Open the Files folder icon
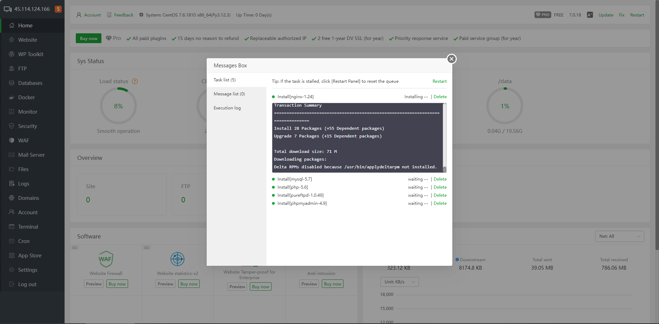This screenshot has width=659, height=324. click(x=12, y=169)
